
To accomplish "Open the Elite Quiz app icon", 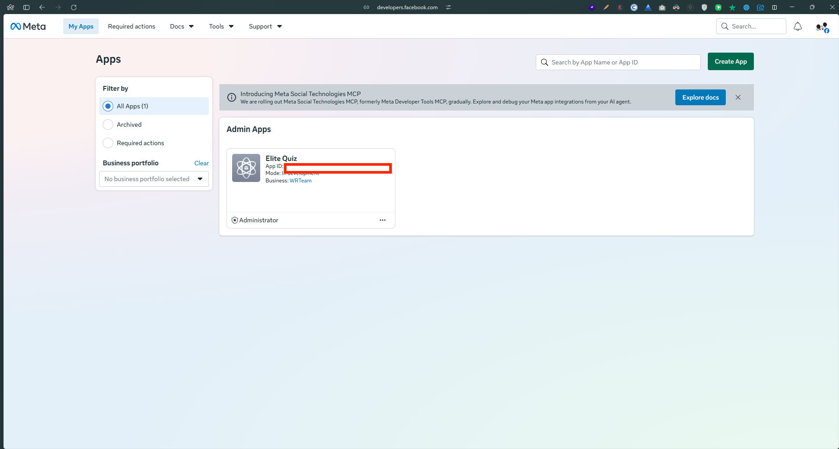I will click(x=246, y=167).
